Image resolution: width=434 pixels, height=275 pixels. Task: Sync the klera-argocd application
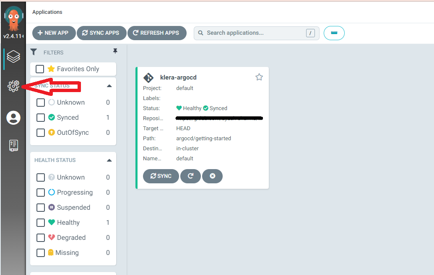click(x=161, y=176)
